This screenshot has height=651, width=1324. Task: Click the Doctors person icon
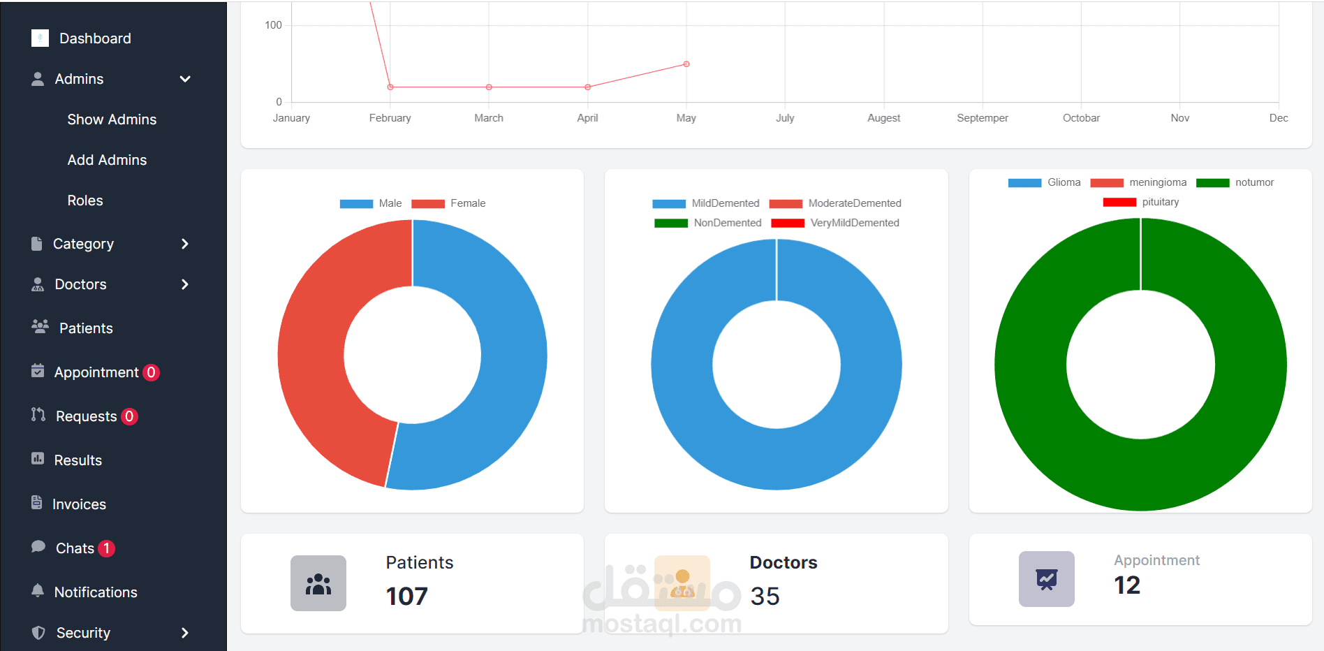[38, 284]
